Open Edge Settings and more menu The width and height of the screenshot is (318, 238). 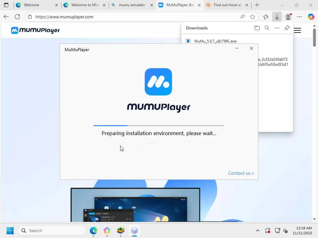[299, 17]
